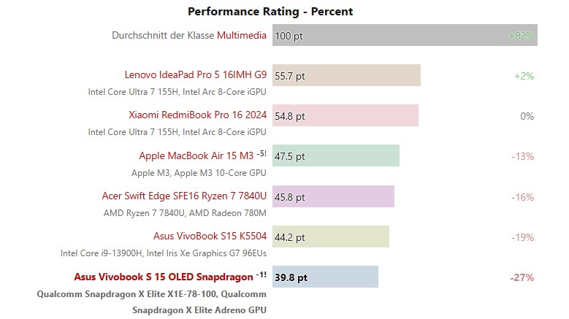Click the pink 54.8 pt Xiaomi bar

click(345, 116)
